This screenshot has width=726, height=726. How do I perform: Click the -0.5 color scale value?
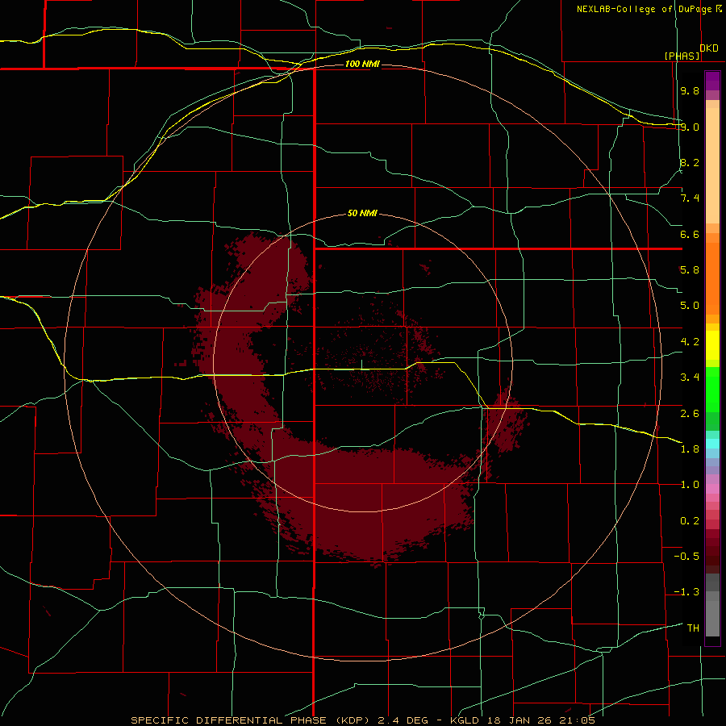686,557
